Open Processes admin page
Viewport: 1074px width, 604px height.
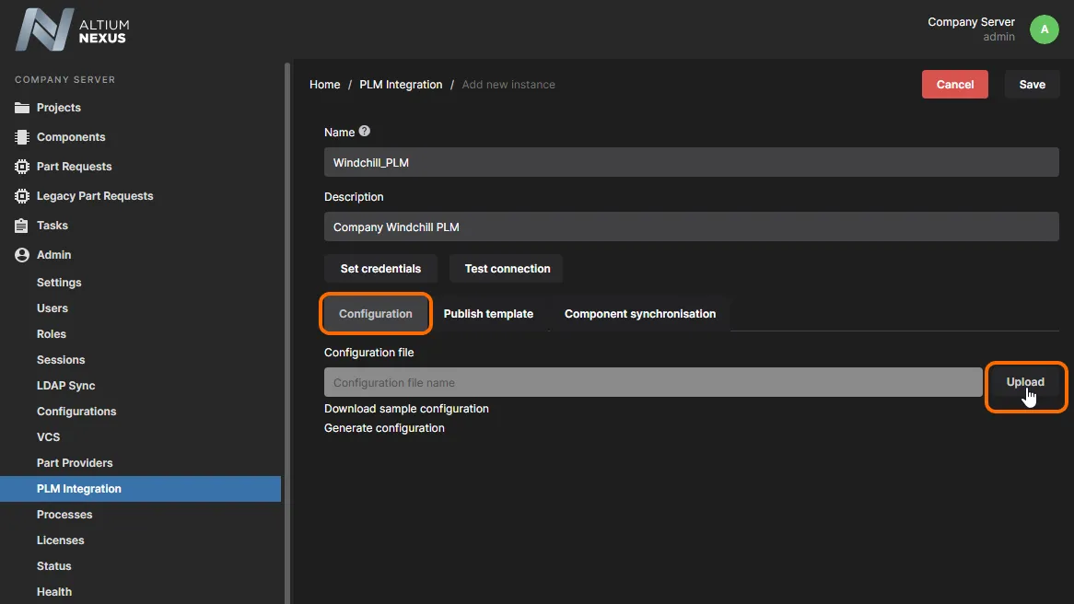64,515
